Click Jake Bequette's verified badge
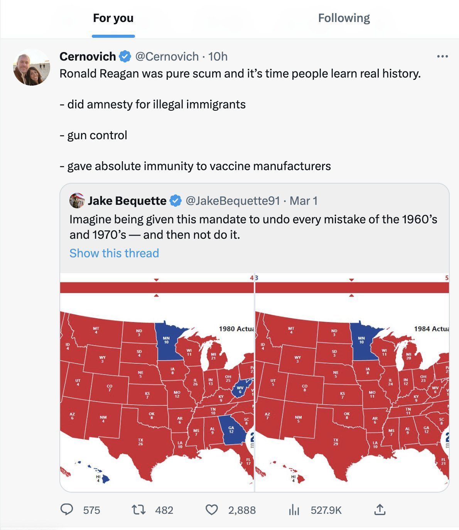 tap(175, 201)
